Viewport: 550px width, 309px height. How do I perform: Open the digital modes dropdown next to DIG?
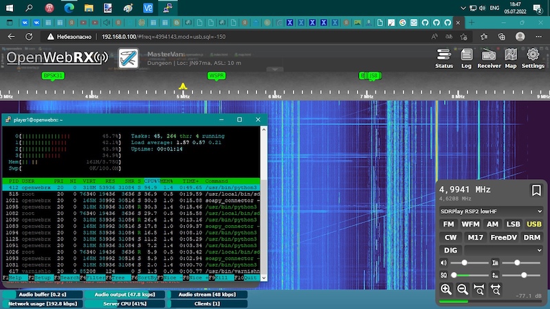tap(503, 251)
